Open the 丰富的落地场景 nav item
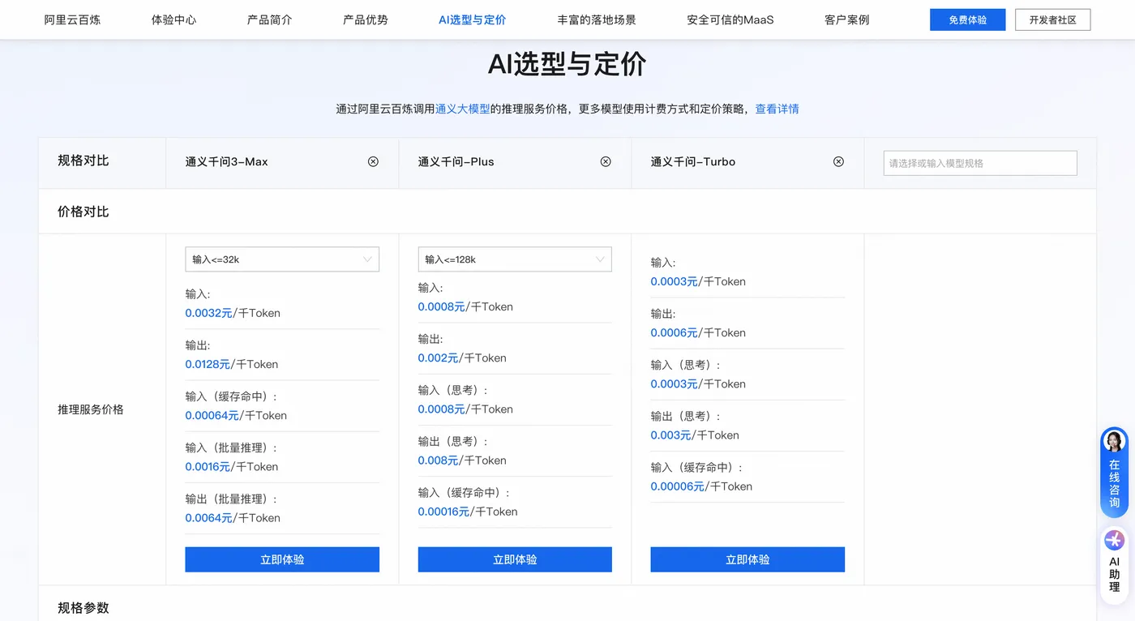 click(596, 19)
